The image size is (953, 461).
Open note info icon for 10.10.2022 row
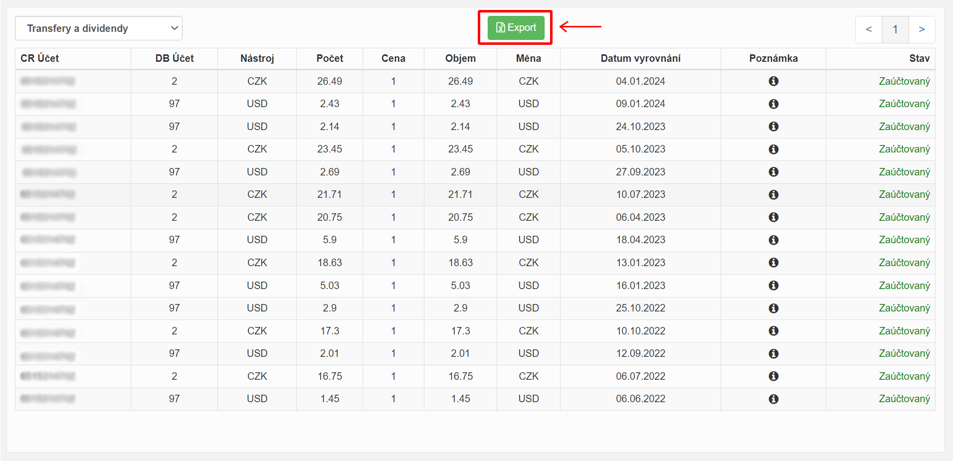coord(773,331)
